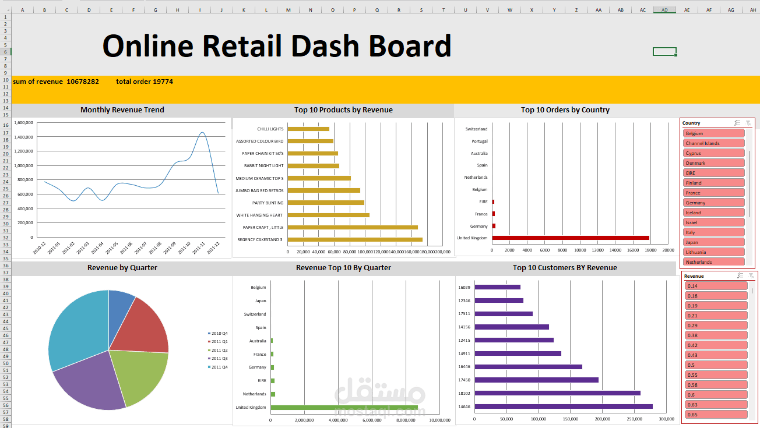The height and width of the screenshot is (428, 760).
Task: Click the customer 18102 revenue bar
Action: pyautogui.click(x=557, y=393)
